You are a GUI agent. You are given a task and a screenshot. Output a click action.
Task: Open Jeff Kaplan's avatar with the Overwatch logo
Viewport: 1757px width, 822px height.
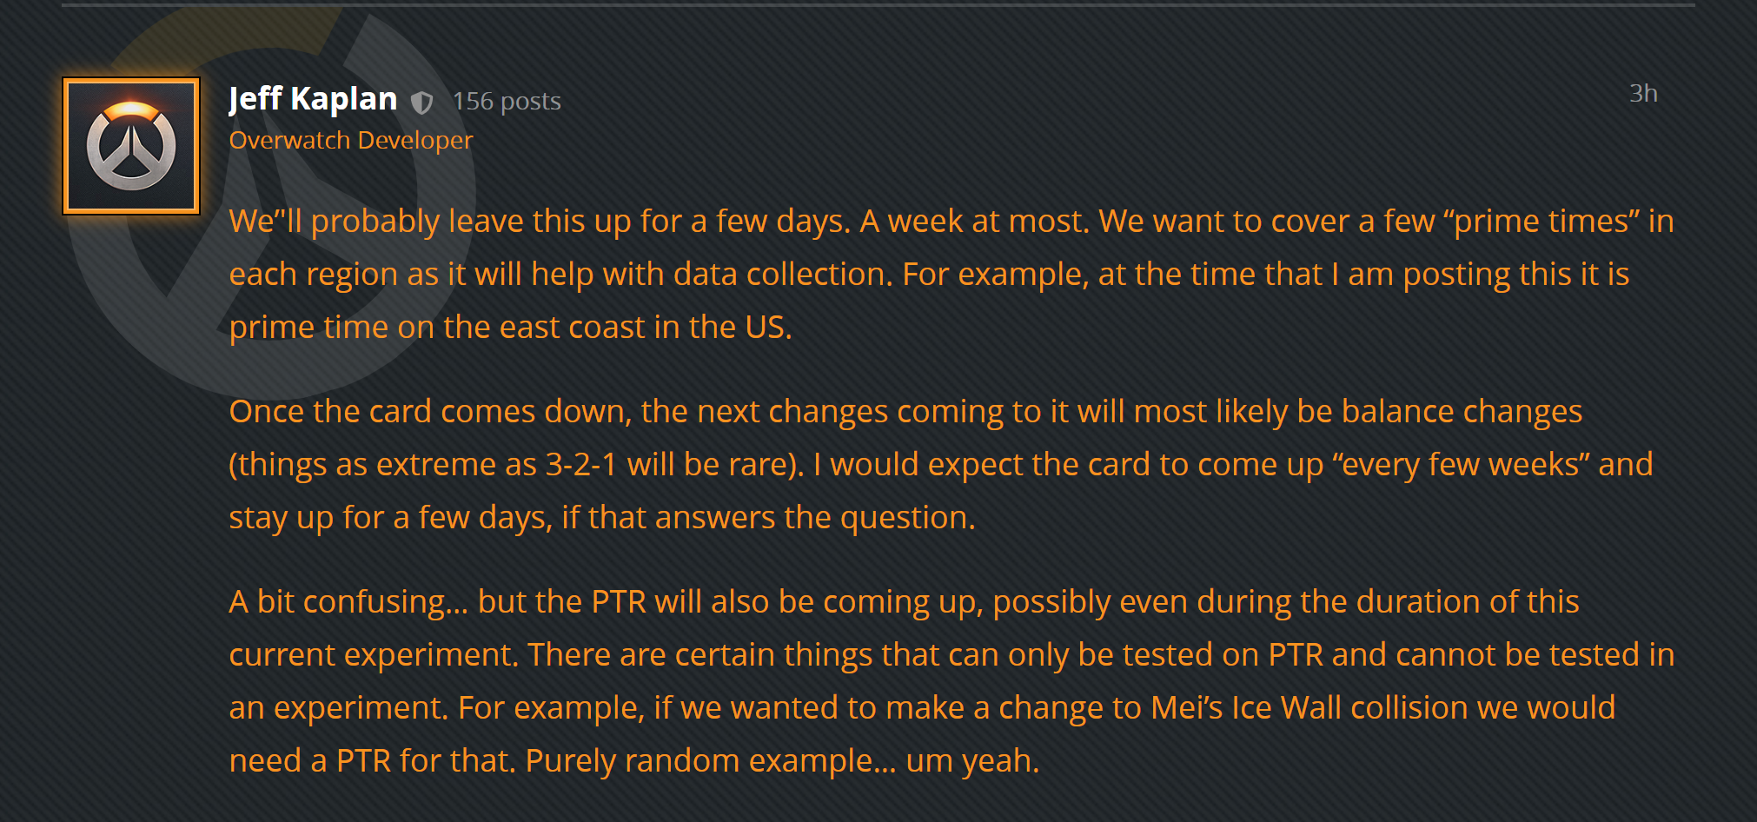coord(131,146)
